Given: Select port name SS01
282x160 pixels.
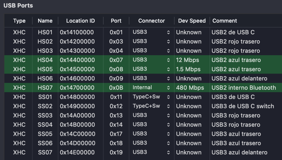Looking at the screenshot, I should [x=45, y=97].
